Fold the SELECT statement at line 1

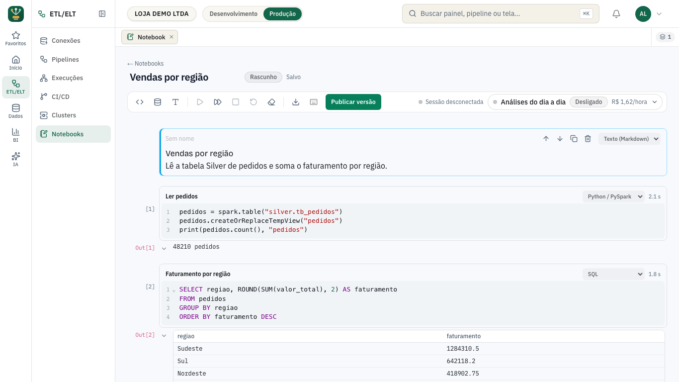(x=174, y=290)
